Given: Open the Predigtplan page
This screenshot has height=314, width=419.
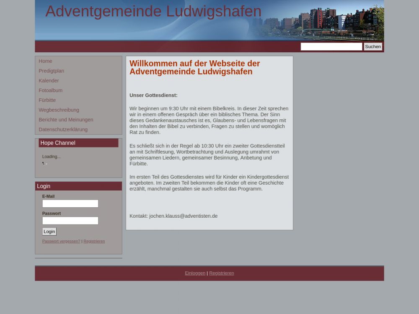Looking at the screenshot, I should click(x=51, y=71).
